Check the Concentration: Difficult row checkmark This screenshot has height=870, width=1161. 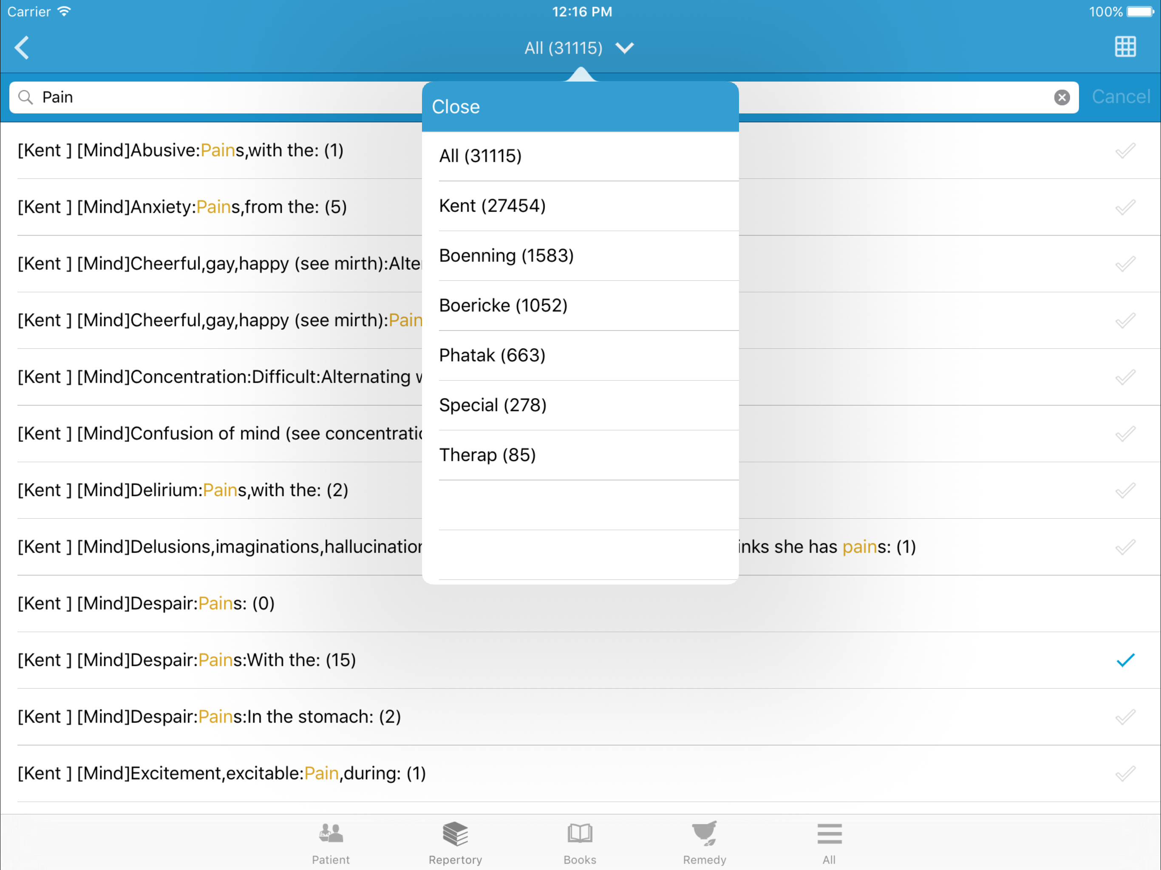(x=1125, y=377)
